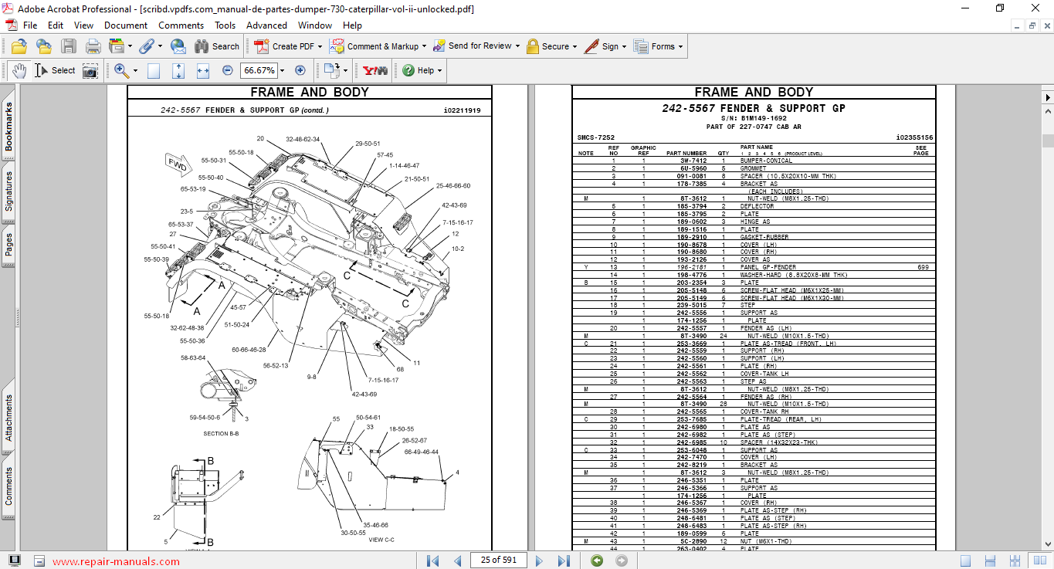Click the page number input field

point(498,561)
